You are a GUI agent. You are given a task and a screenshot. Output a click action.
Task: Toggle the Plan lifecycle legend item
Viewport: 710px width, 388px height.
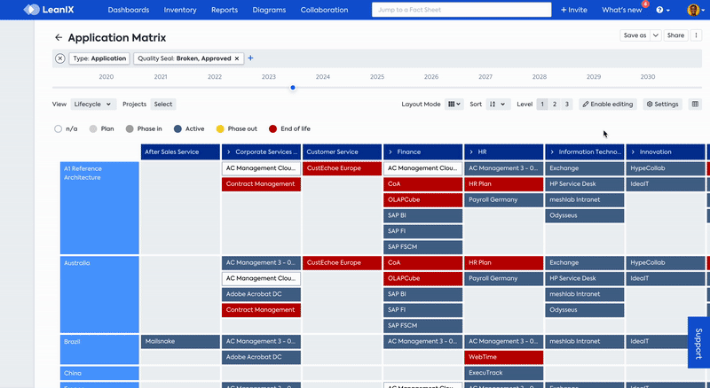tap(101, 128)
